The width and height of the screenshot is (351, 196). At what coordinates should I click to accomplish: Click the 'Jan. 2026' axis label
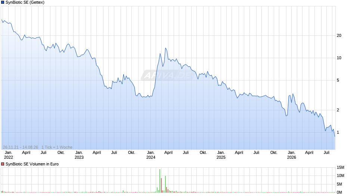[x=292, y=155]
